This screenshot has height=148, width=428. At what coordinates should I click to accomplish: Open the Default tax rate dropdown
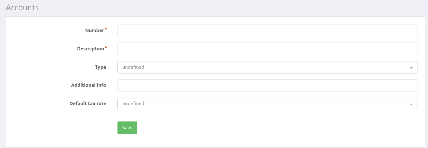coord(267,104)
